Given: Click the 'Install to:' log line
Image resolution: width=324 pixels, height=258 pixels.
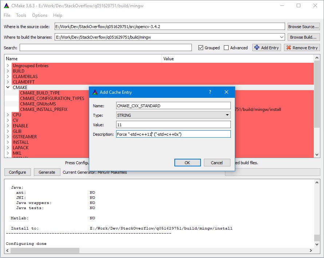Looking at the screenshot, I should (122, 228).
